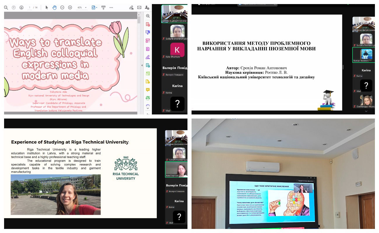Image resolution: width=379 pixels, height=233 pixels.
Task: Click the share with others person icon
Action: coord(147,8)
